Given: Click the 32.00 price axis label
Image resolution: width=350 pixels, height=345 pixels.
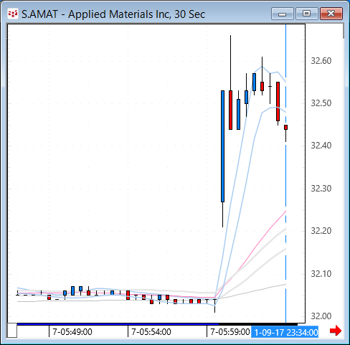Looking at the screenshot, I should point(321,316).
